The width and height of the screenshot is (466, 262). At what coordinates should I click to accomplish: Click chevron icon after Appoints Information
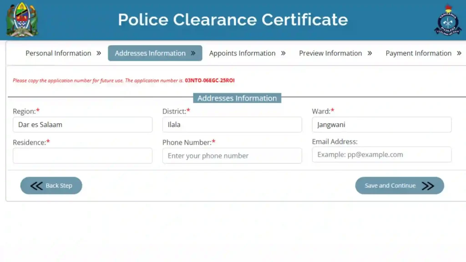point(283,53)
